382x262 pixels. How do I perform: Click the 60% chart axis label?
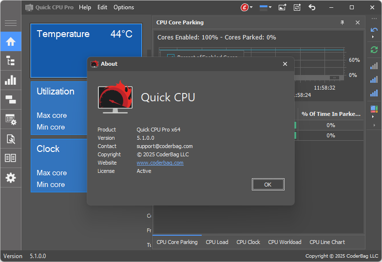click(x=354, y=60)
